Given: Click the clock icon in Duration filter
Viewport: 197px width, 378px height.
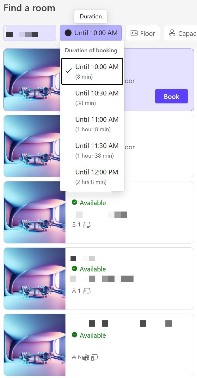Looking at the screenshot, I should 68,33.
